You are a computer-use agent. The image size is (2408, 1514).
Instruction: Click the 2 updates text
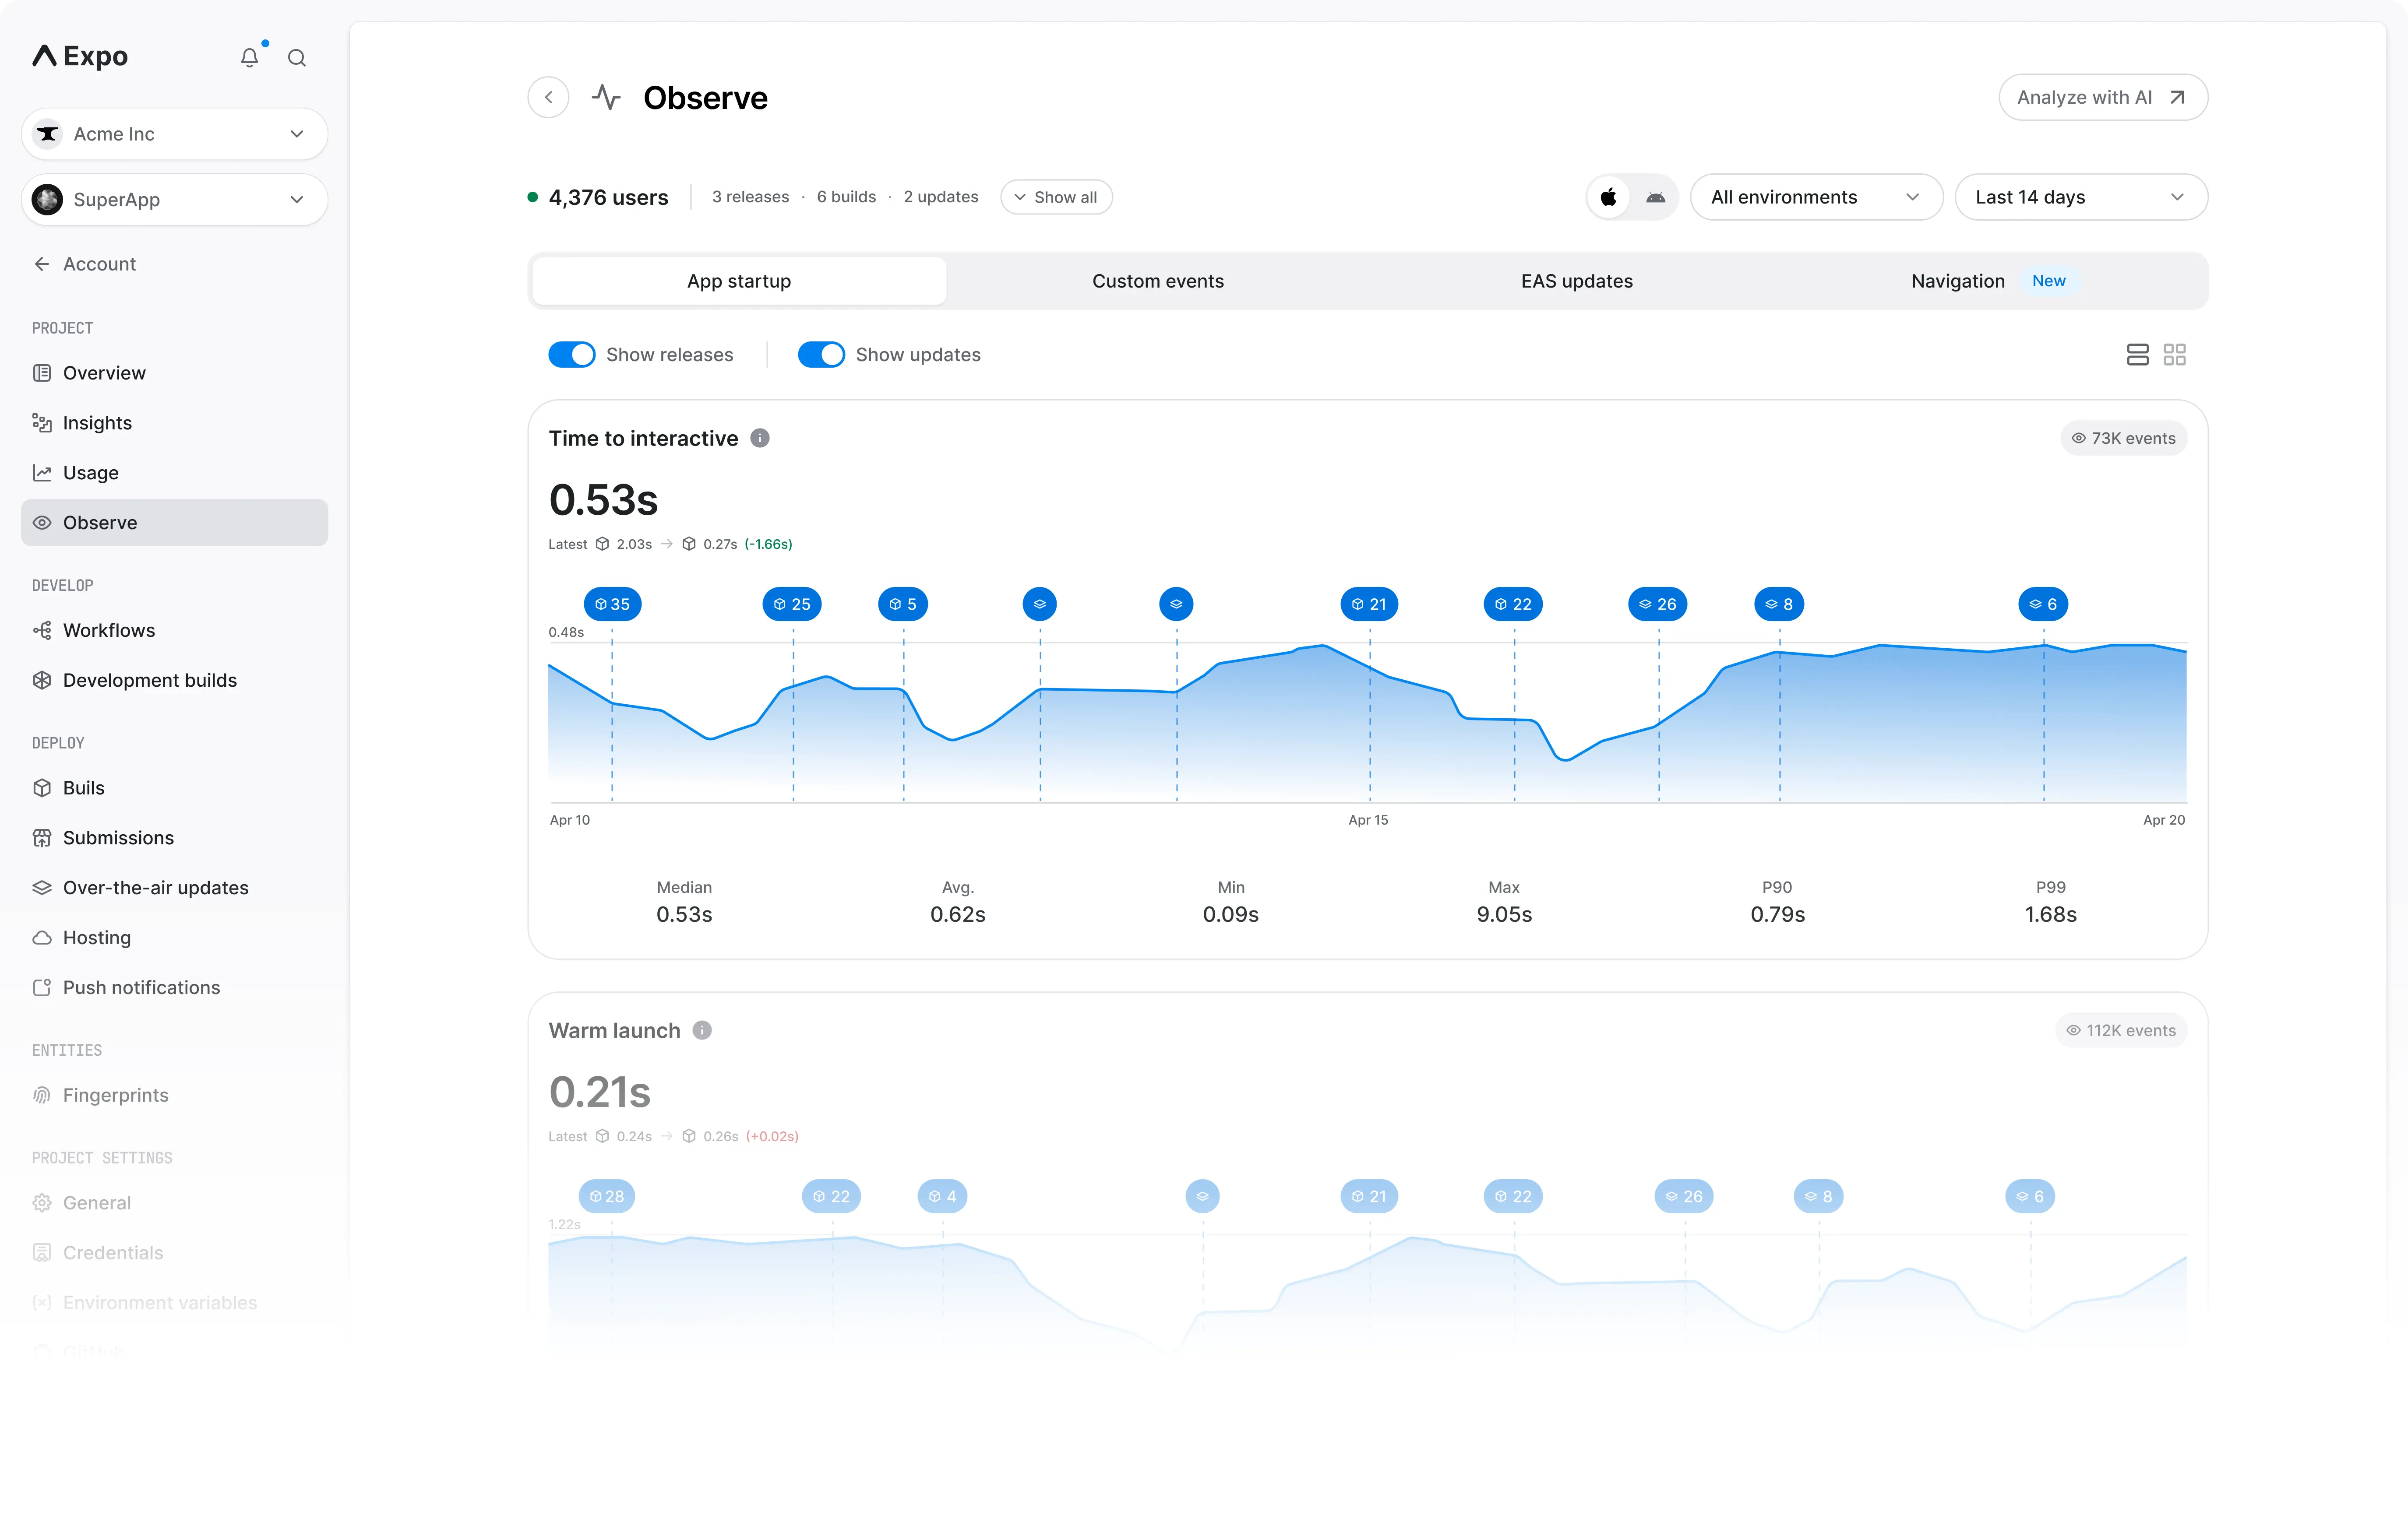click(x=941, y=197)
